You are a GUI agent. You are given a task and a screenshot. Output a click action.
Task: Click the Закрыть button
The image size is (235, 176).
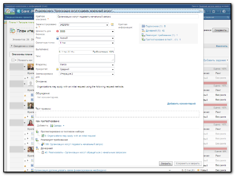pyautogui.click(x=166, y=164)
